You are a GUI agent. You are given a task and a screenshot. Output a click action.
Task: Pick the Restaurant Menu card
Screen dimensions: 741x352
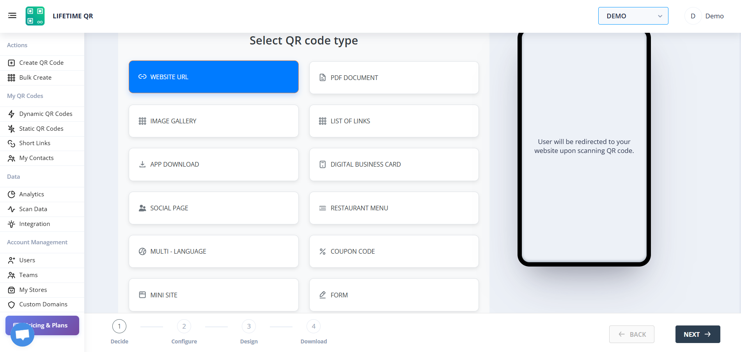394,208
